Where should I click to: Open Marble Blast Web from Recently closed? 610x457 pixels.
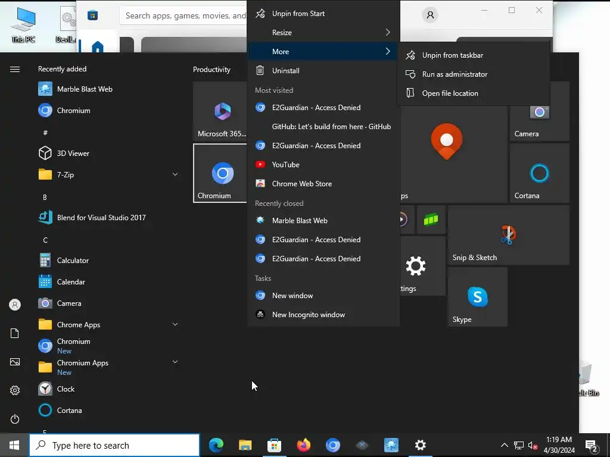323,221
